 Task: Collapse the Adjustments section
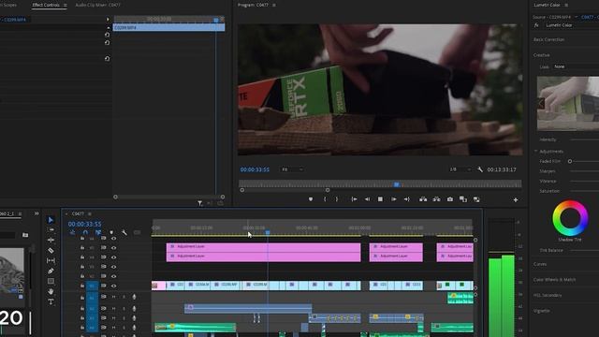point(535,152)
